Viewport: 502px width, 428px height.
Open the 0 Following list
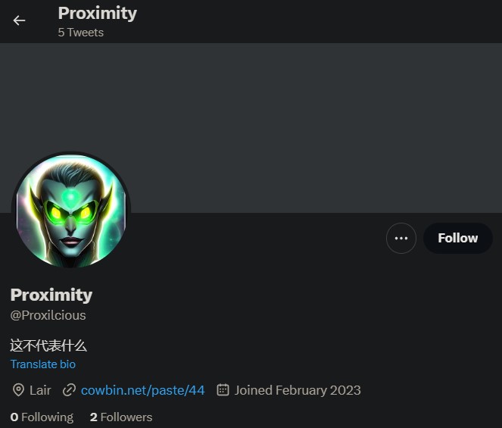coord(42,417)
